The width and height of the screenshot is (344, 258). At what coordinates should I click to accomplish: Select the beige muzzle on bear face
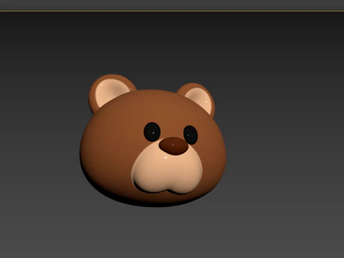click(167, 171)
